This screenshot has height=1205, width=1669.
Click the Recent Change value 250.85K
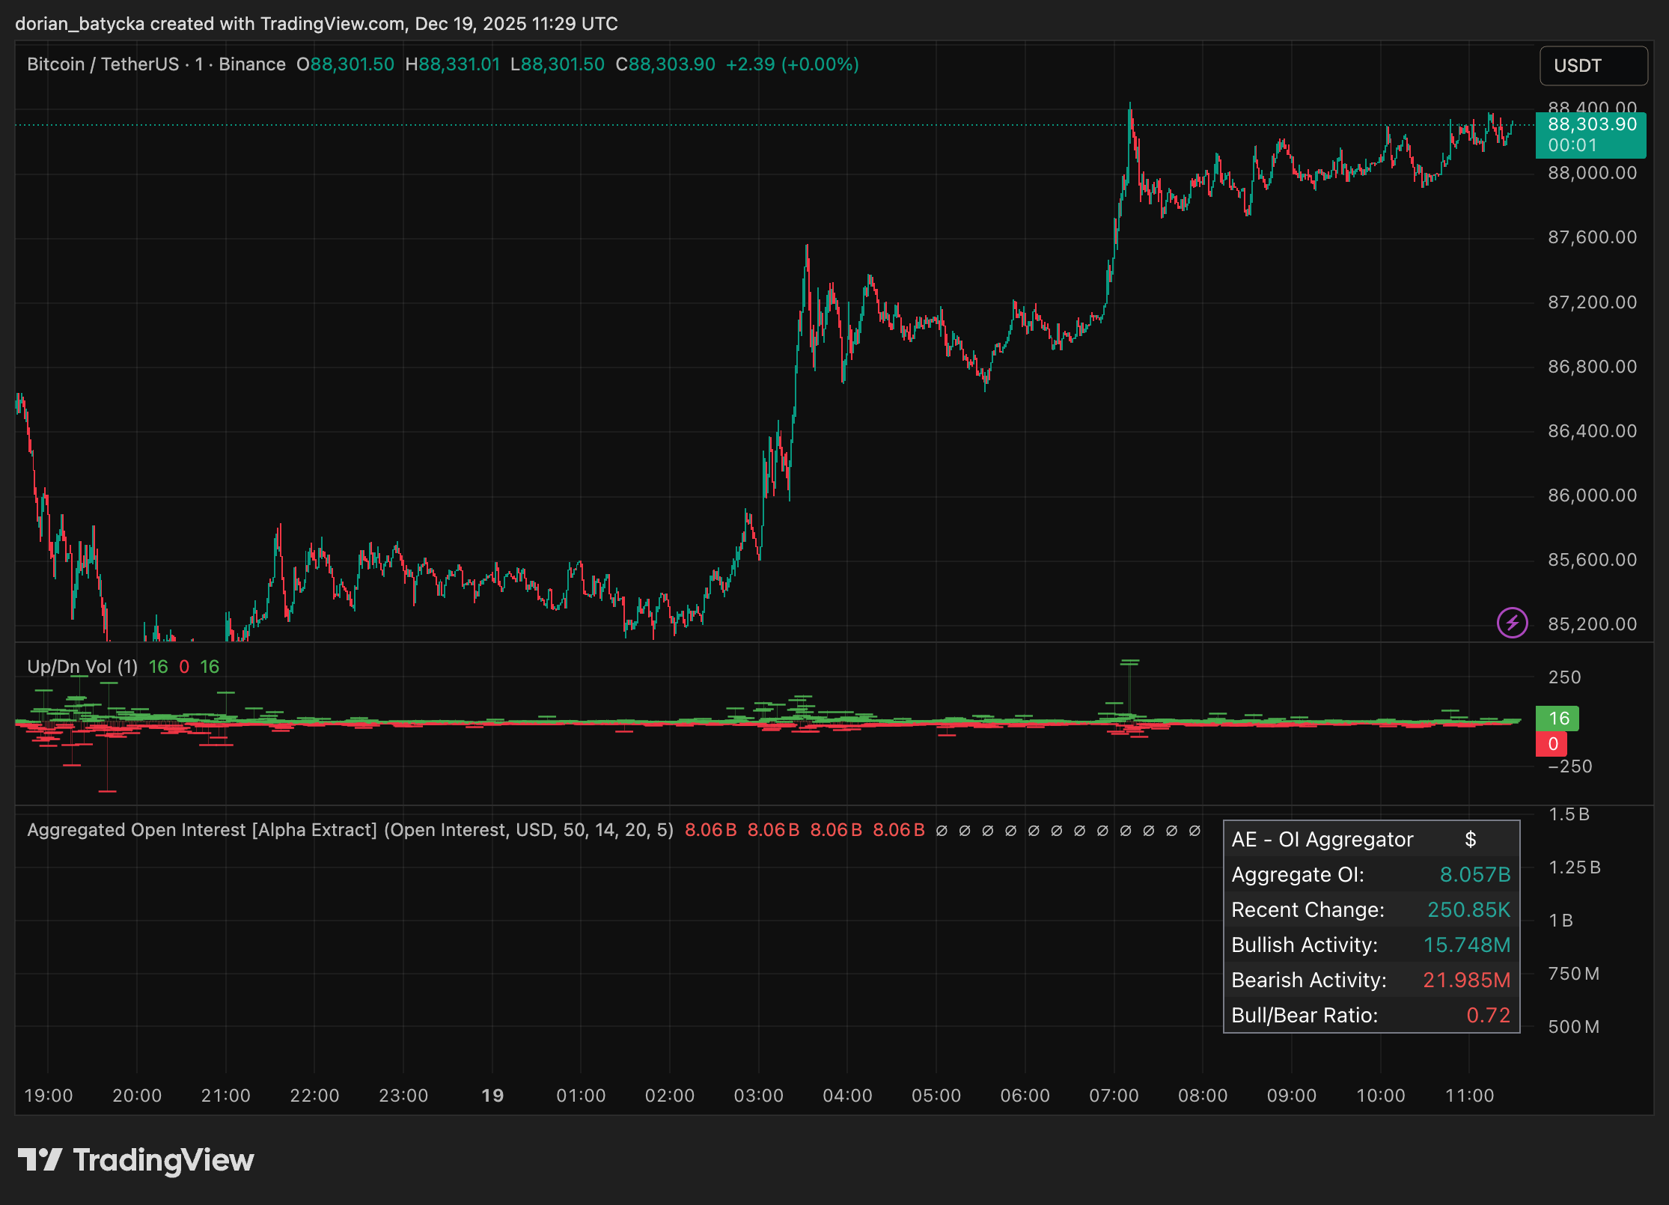coord(1468,909)
